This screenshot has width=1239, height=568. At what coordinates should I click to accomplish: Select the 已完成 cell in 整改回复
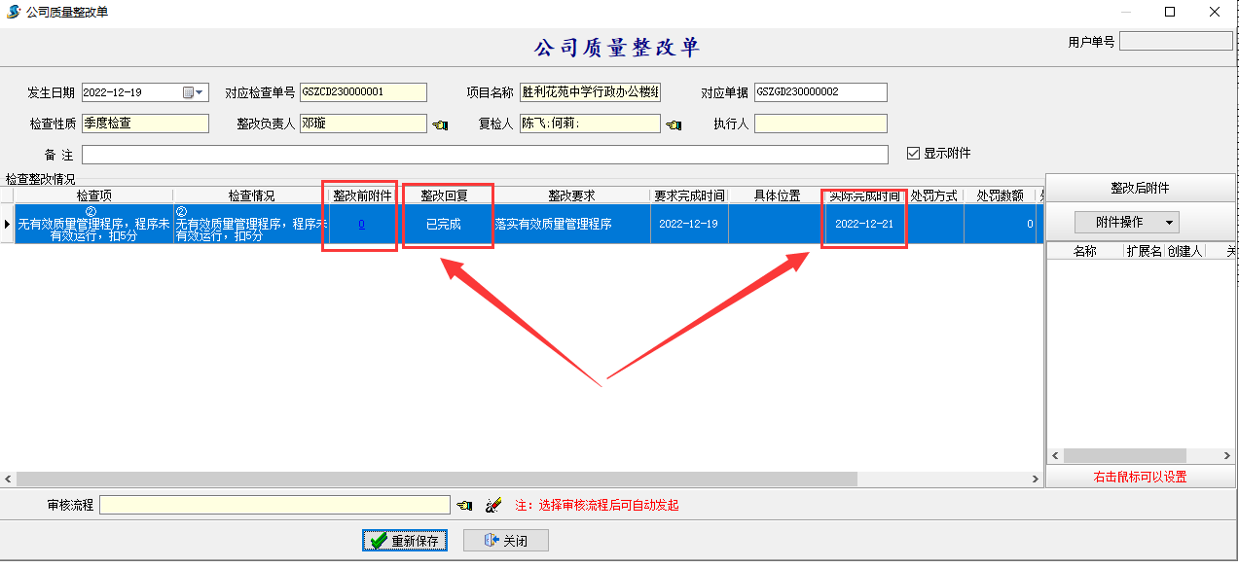444,224
